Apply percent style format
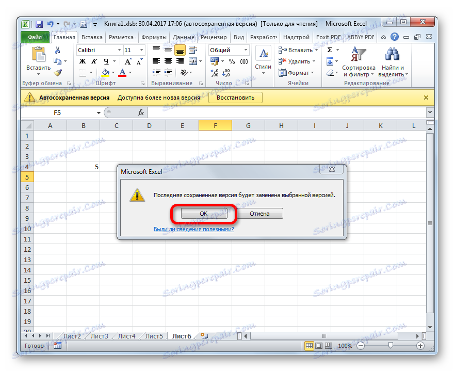Image resolution: width=455 pixels, height=372 pixels. tap(232, 61)
